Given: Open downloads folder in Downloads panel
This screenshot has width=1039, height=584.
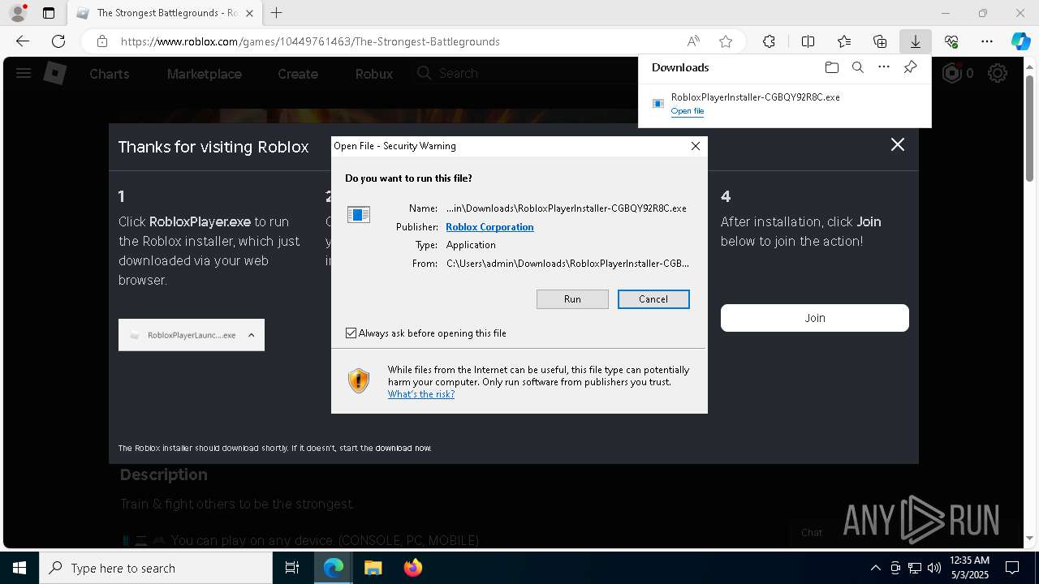Looking at the screenshot, I should [831, 67].
